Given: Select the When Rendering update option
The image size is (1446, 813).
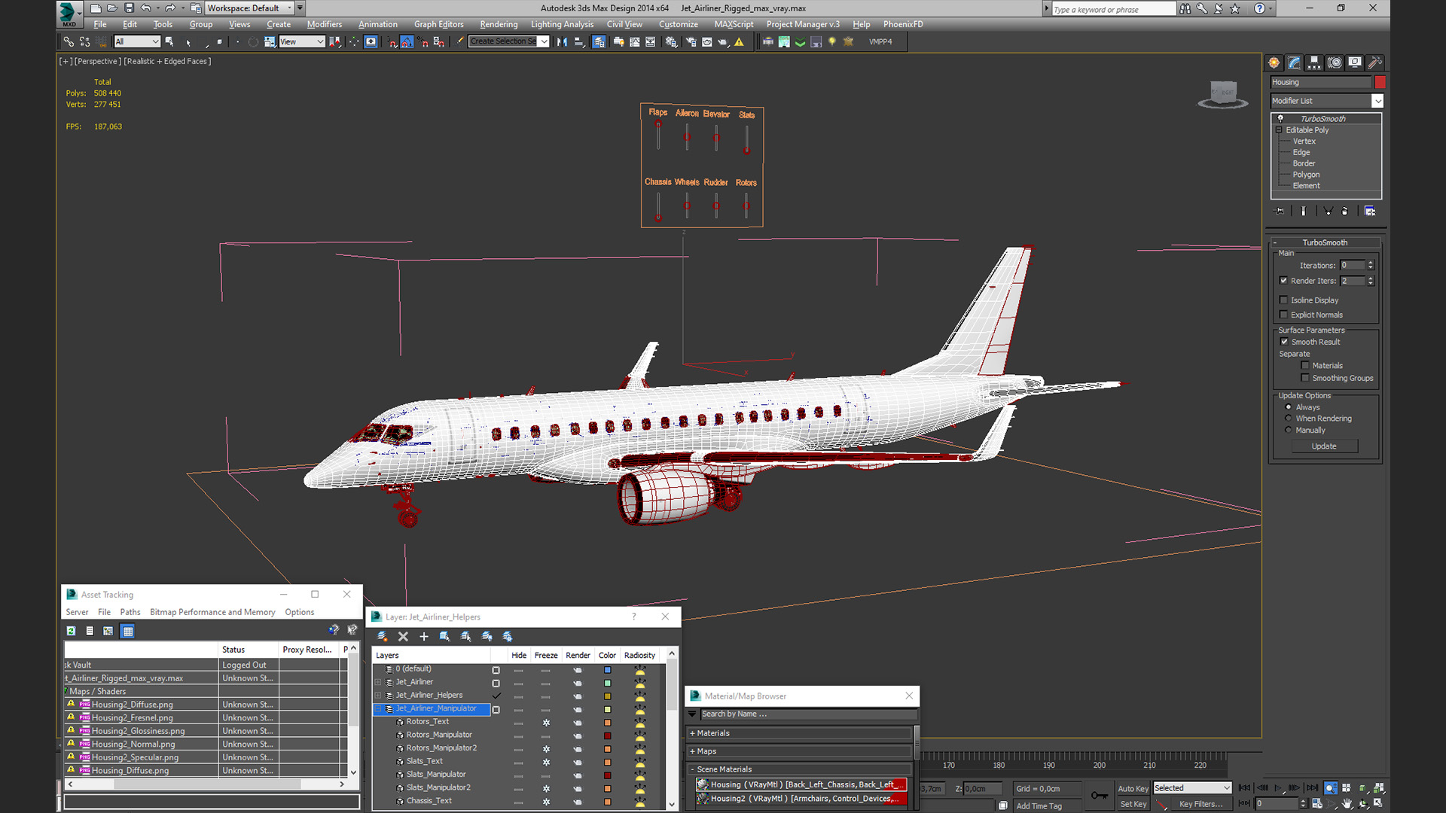Looking at the screenshot, I should pos(1289,419).
